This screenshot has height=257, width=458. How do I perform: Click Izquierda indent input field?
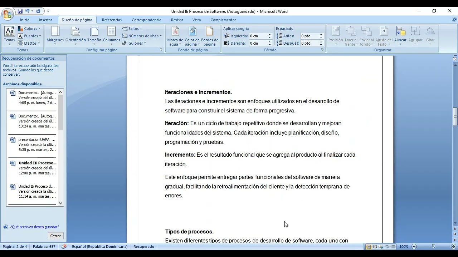point(258,36)
